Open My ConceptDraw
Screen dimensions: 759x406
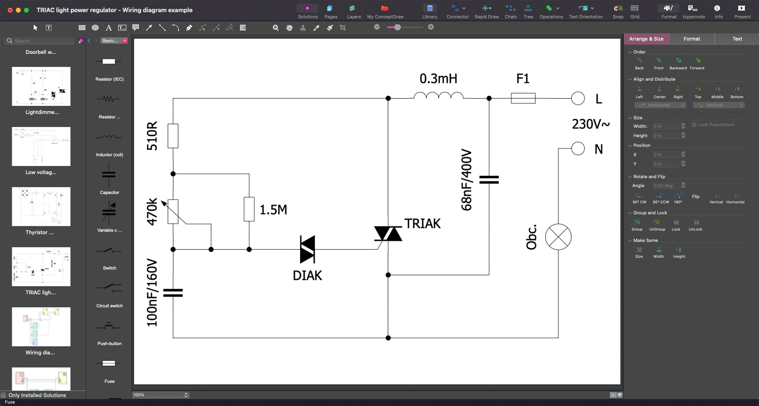point(385,11)
